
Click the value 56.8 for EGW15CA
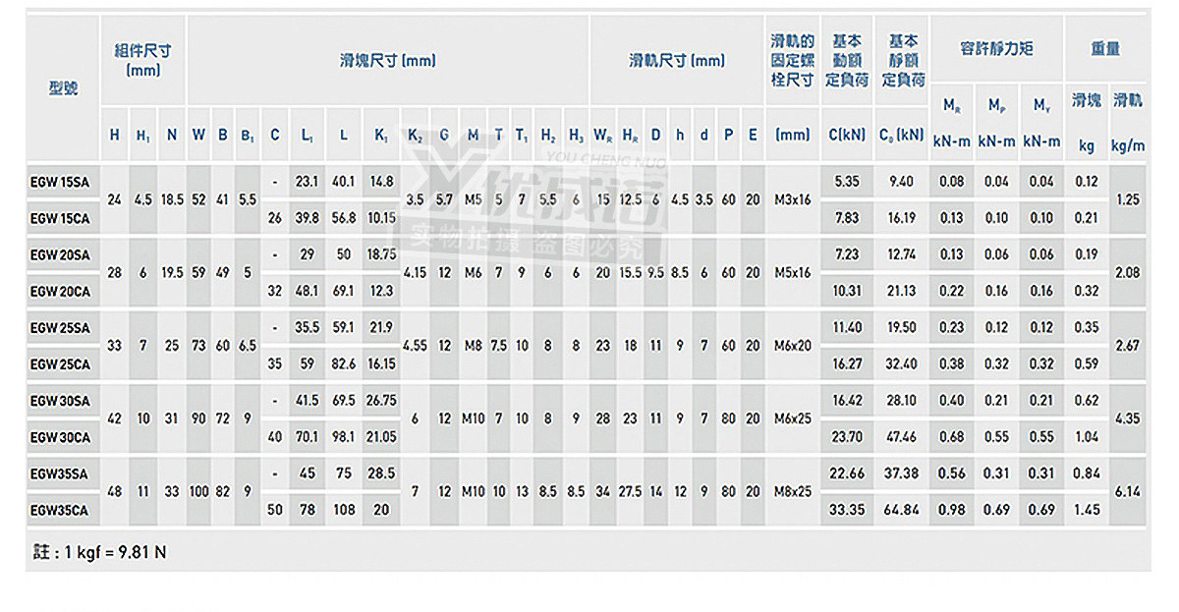click(343, 218)
